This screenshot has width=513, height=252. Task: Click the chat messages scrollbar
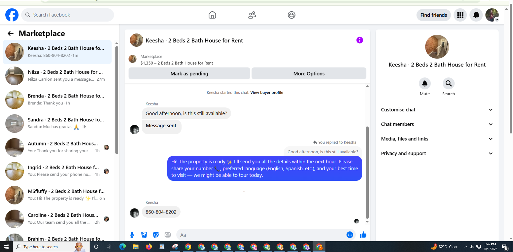pos(367,172)
